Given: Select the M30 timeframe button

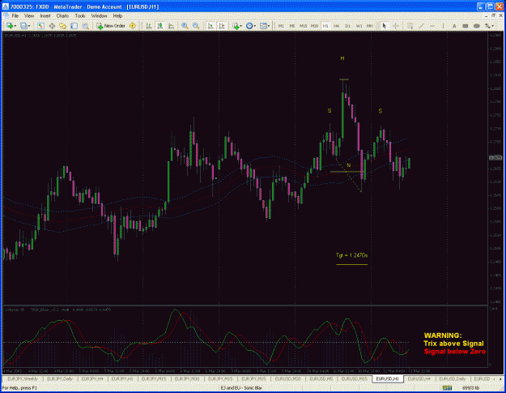Looking at the screenshot, I should click(314, 26).
